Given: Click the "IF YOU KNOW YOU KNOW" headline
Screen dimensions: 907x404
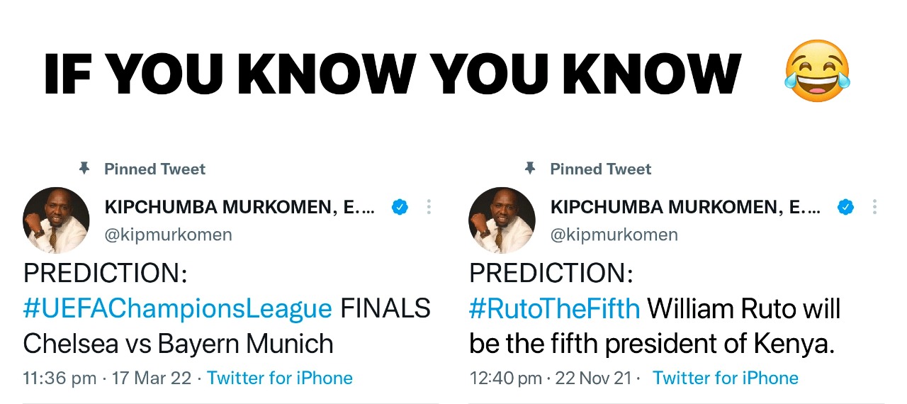Looking at the screenshot, I should pyautogui.click(x=392, y=74).
